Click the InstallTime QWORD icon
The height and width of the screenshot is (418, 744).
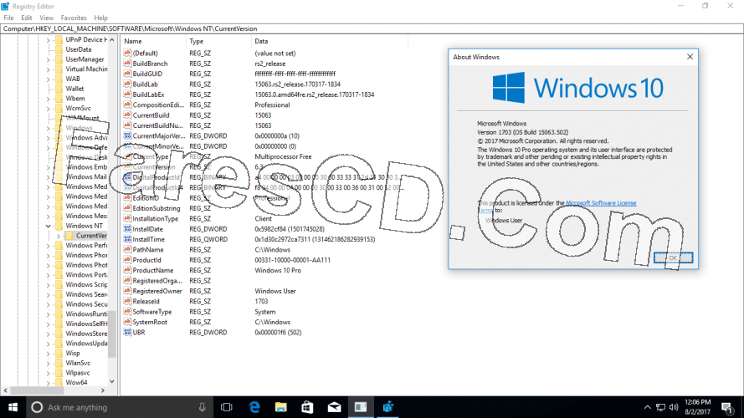pyautogui.click(x=127, y=239)
